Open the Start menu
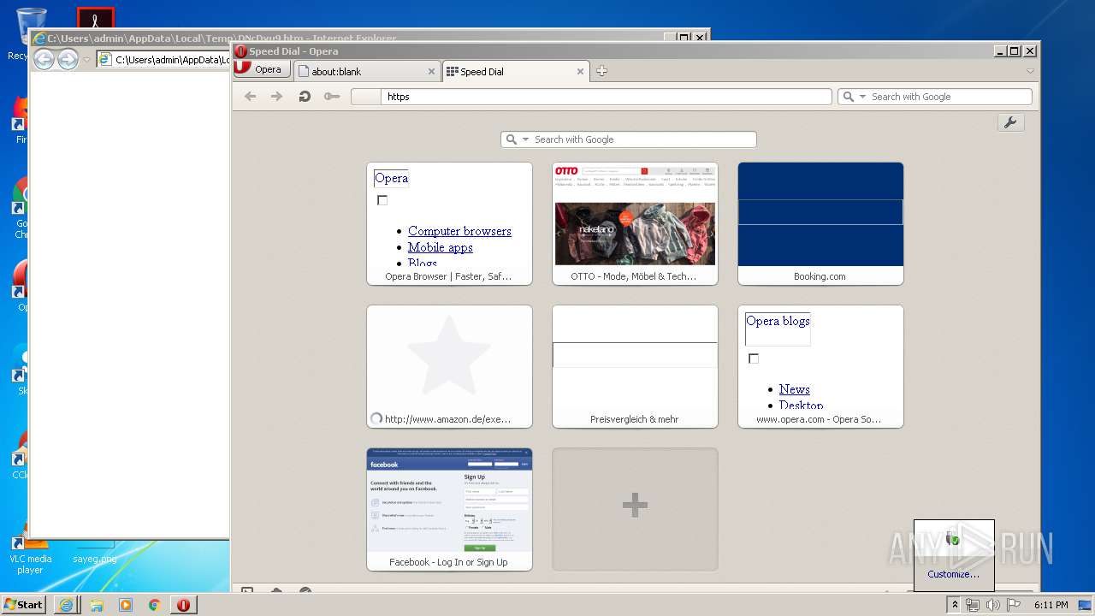Viewport: 1095px width, 616px height. click(23, 604)
